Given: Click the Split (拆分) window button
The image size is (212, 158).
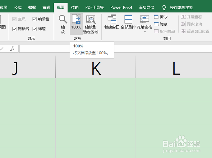Looking at the screenshot, I should 161,17.
